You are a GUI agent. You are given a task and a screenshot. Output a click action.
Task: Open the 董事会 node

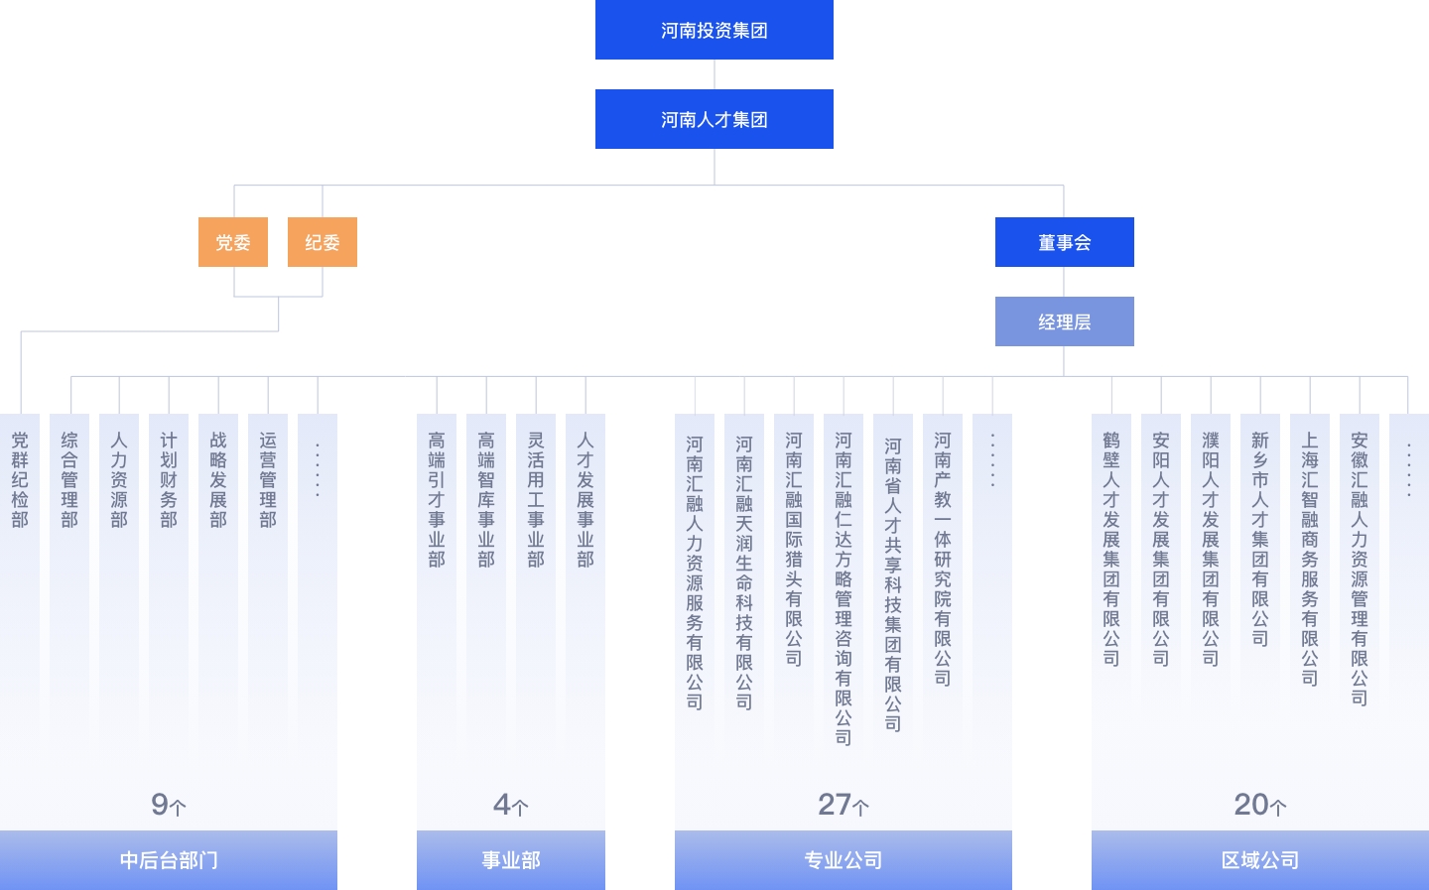1064,242
